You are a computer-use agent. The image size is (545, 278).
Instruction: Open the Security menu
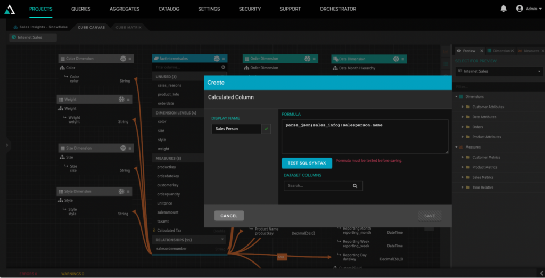point(250,9)
